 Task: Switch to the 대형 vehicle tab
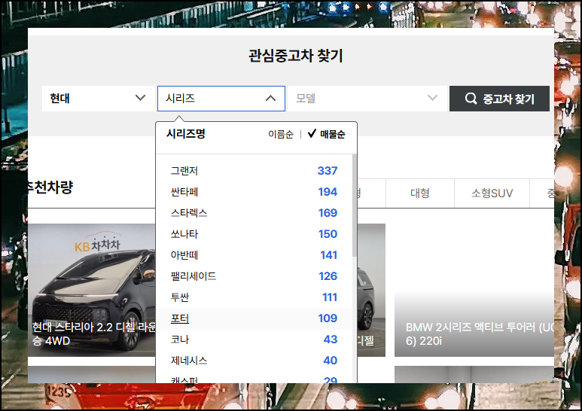pyautogui.click(x=420, y=193)
